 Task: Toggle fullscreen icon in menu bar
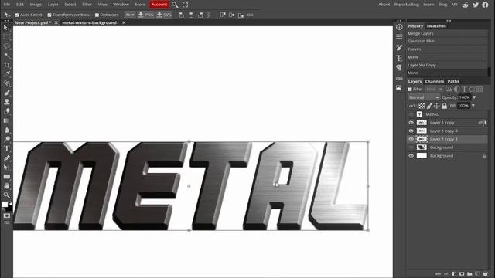tap(186, 5)
